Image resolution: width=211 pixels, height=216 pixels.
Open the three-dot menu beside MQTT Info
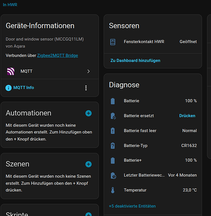[86, 88]
